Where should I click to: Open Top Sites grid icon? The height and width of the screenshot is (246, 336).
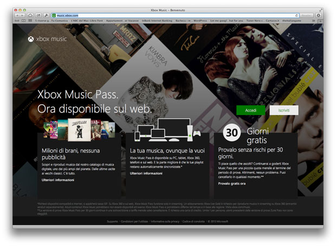[30, 21]
